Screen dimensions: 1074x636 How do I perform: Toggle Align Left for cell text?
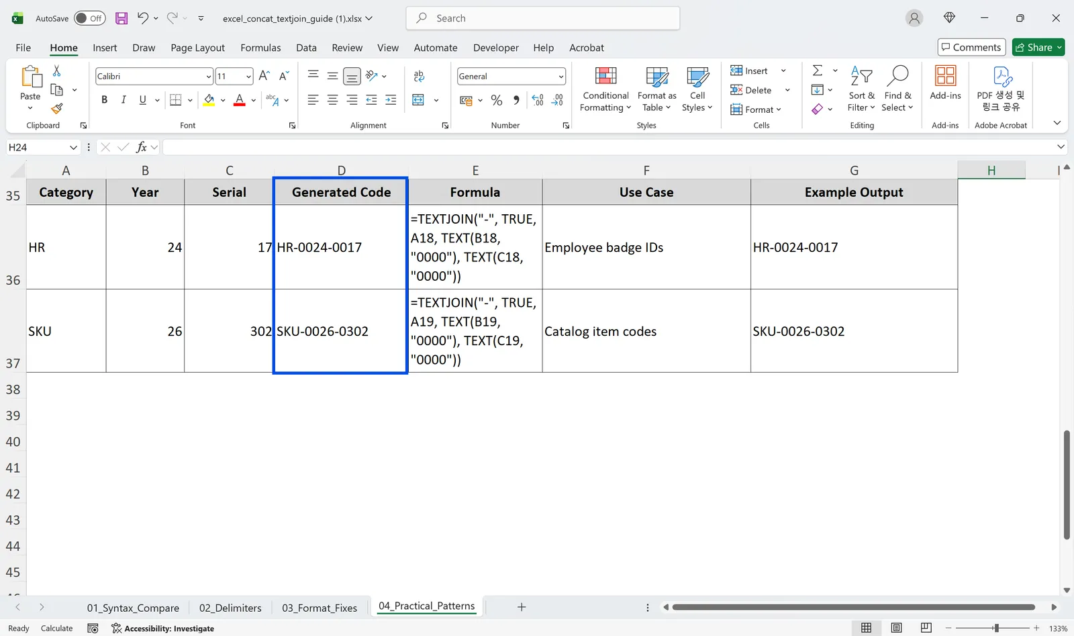point(313,100)
